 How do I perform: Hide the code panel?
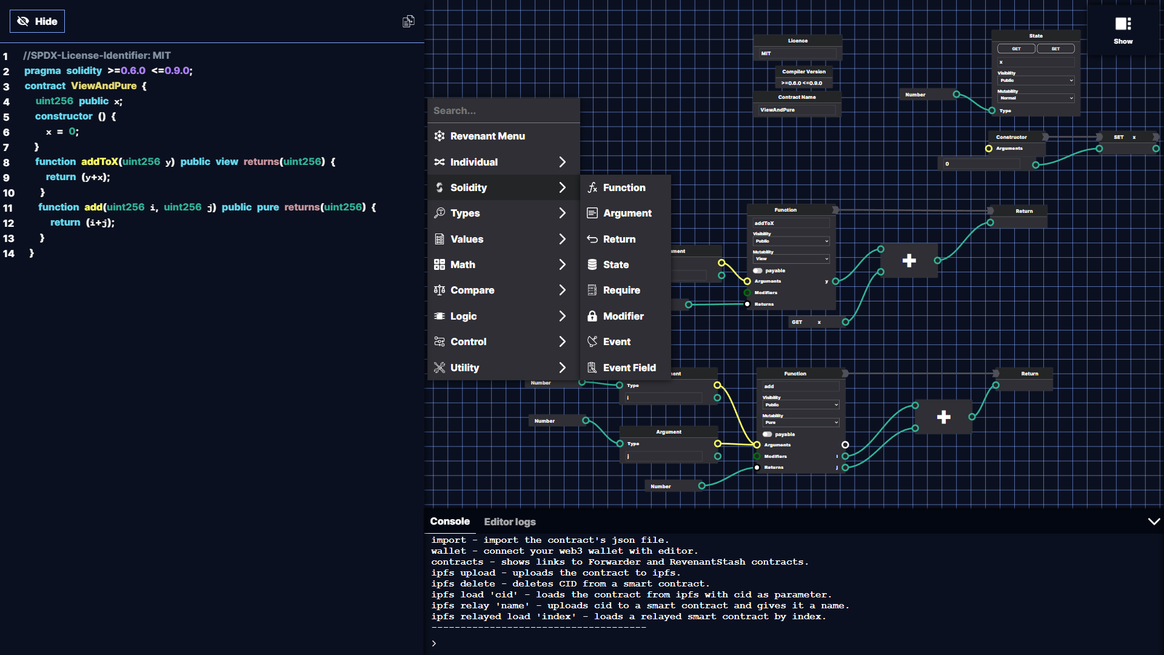tap(37, 21)
